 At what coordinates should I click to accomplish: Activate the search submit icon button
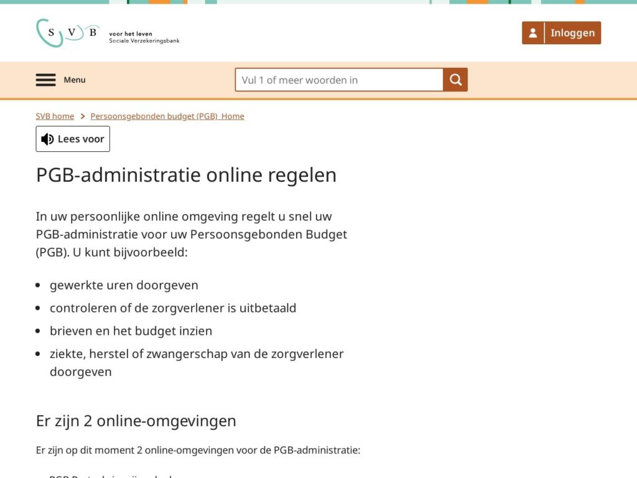pos(454,79)
